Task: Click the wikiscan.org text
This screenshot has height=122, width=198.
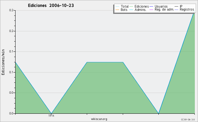Action: point(99,119)
